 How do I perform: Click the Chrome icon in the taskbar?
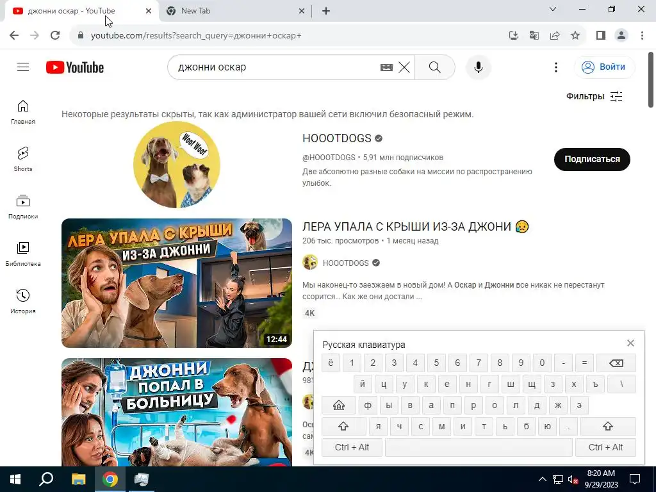110,479
